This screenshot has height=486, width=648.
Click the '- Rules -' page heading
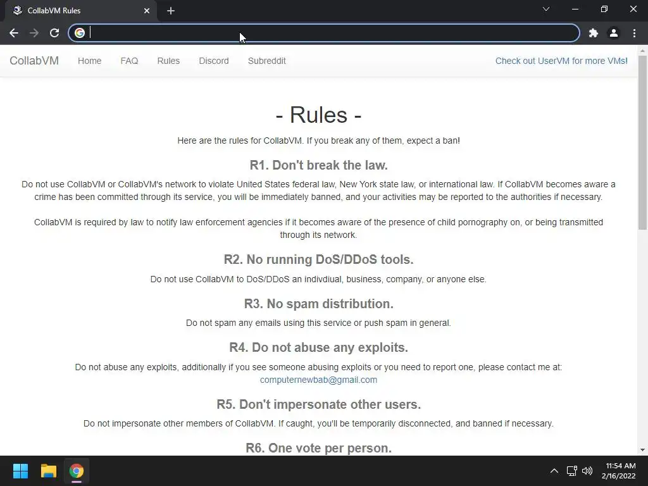pyautogui.click(x=319, y=115)
